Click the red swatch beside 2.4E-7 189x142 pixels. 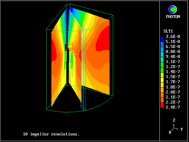[162, 107]
